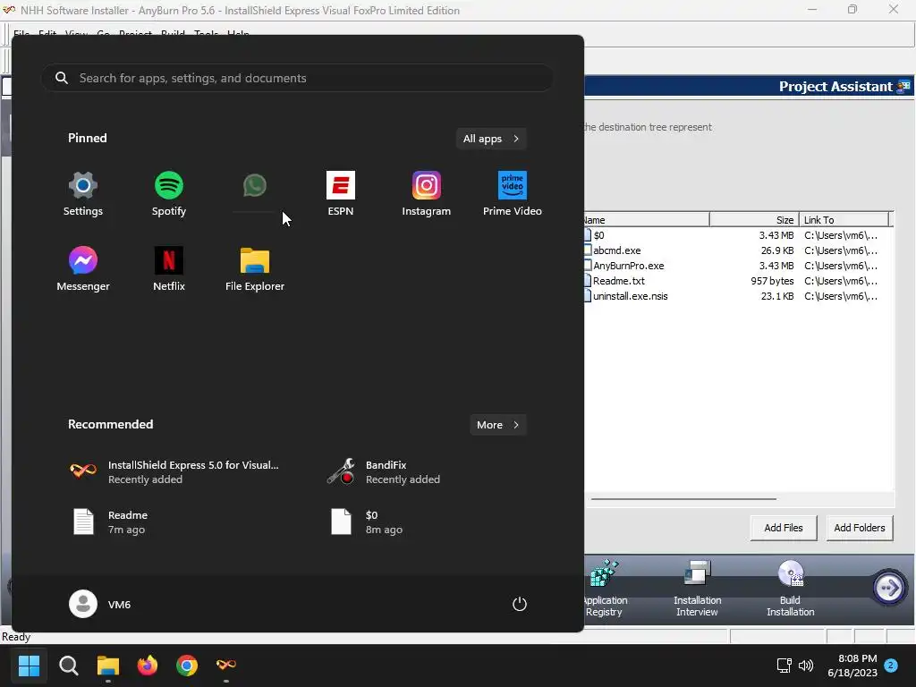Sort file list by Size column
The width and height of the screenshot is (916, 687).
click(x=753, y=220)
